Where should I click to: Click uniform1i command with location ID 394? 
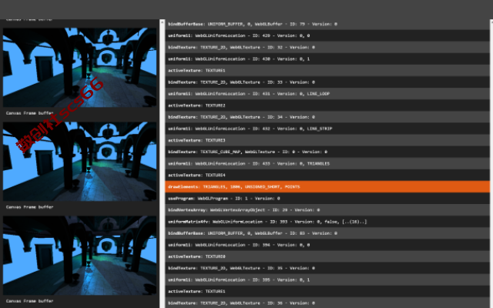[x=327, y=245]
